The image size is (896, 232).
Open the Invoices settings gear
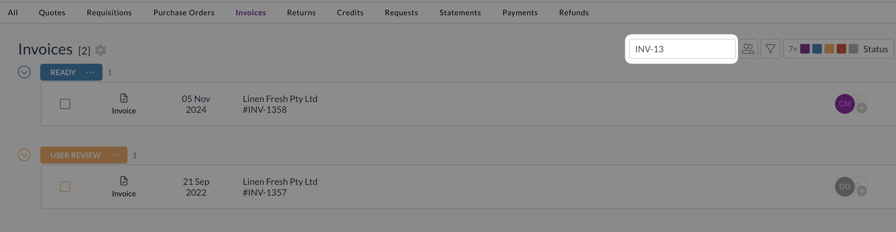101,50
